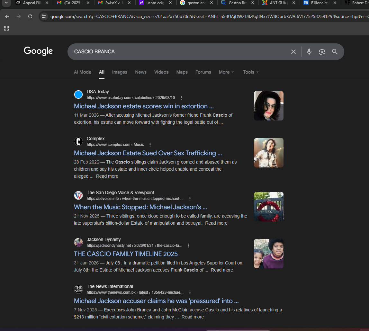369x331 pixels.
Task: Open the apps grid in bookmarks bar
Action: pyautogui.click(x=6, y=28)
